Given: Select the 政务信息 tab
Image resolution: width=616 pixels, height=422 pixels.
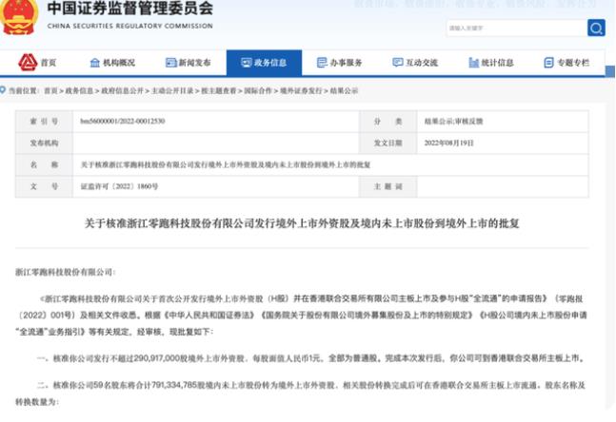Looking at the screenshot, I should [x=264, y=63].
